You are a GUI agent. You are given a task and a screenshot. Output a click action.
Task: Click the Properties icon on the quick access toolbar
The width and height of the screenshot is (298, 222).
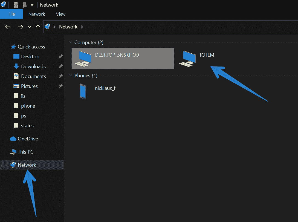click(16, 5)
